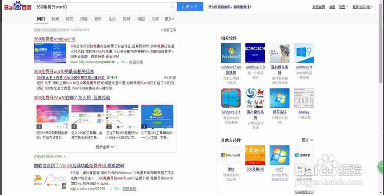This screenshot has height=195, width=384.
Task: Open step 1 thumbnail in Baidu Jingyan
Action: pyautogui.click(x=52, y=117)
